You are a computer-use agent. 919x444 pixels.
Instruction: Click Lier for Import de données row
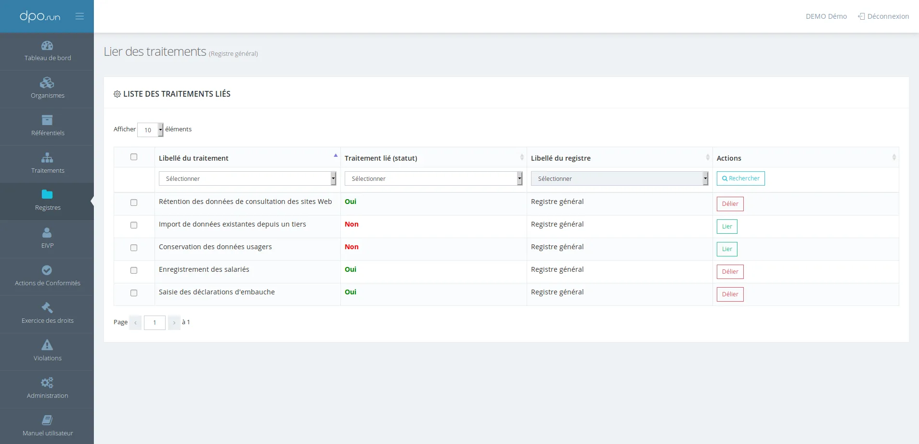tap(727, 227)
